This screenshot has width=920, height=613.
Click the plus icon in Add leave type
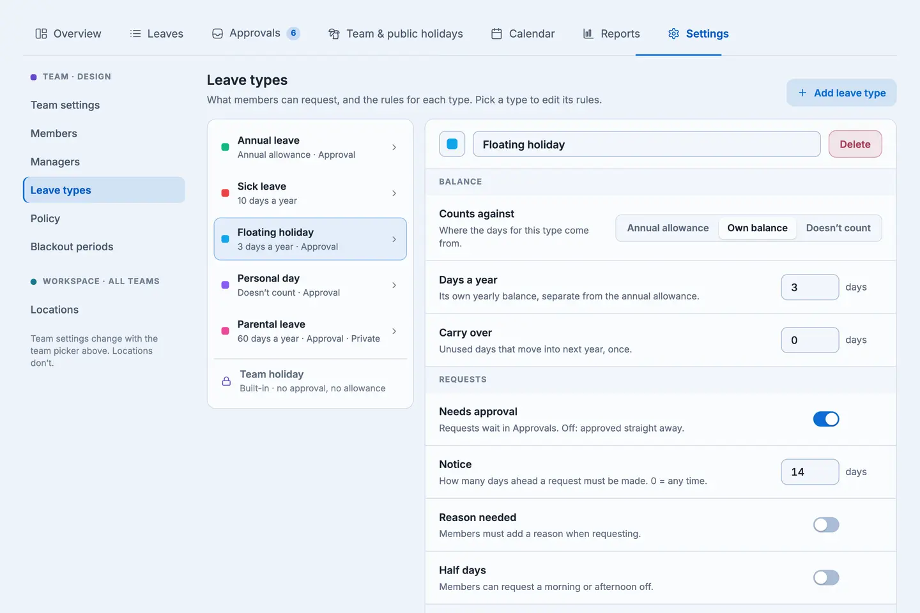click(x=802, y=93)
